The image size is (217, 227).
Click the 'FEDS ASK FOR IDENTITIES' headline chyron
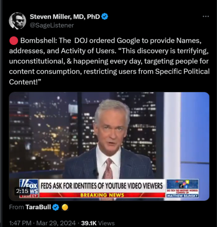click(102, 186)
